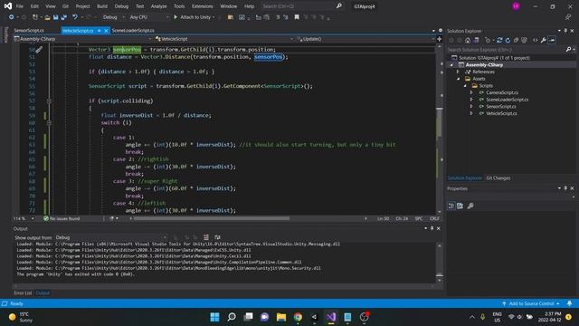This screenshot has width=579, height=326.
Task: Click the Collapse All icon in Solution Explorer
Action: click(x=516, y=40)
